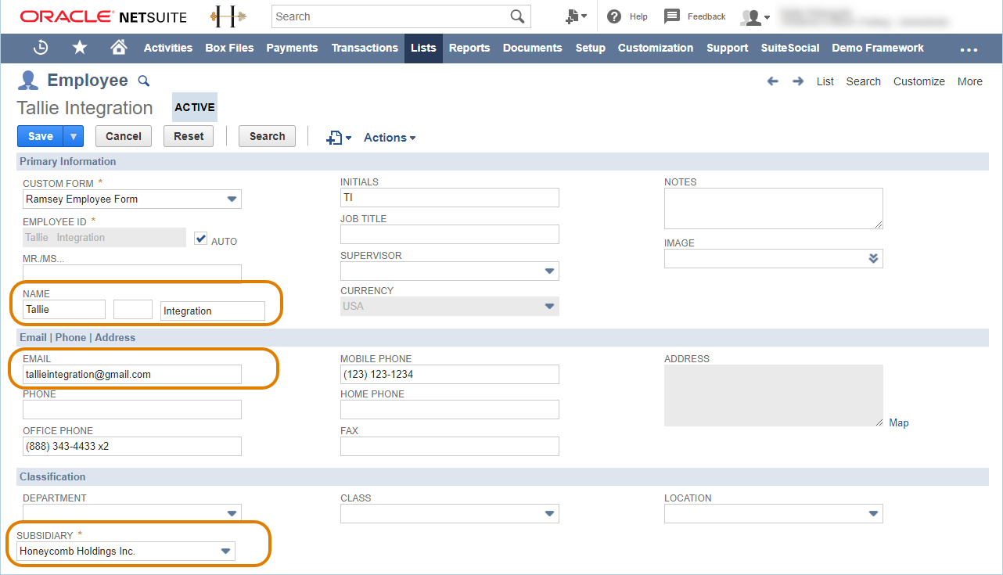Open the SuiteSocial menu
Viewport: 1003px width, 575px height.
click(790, 48)
